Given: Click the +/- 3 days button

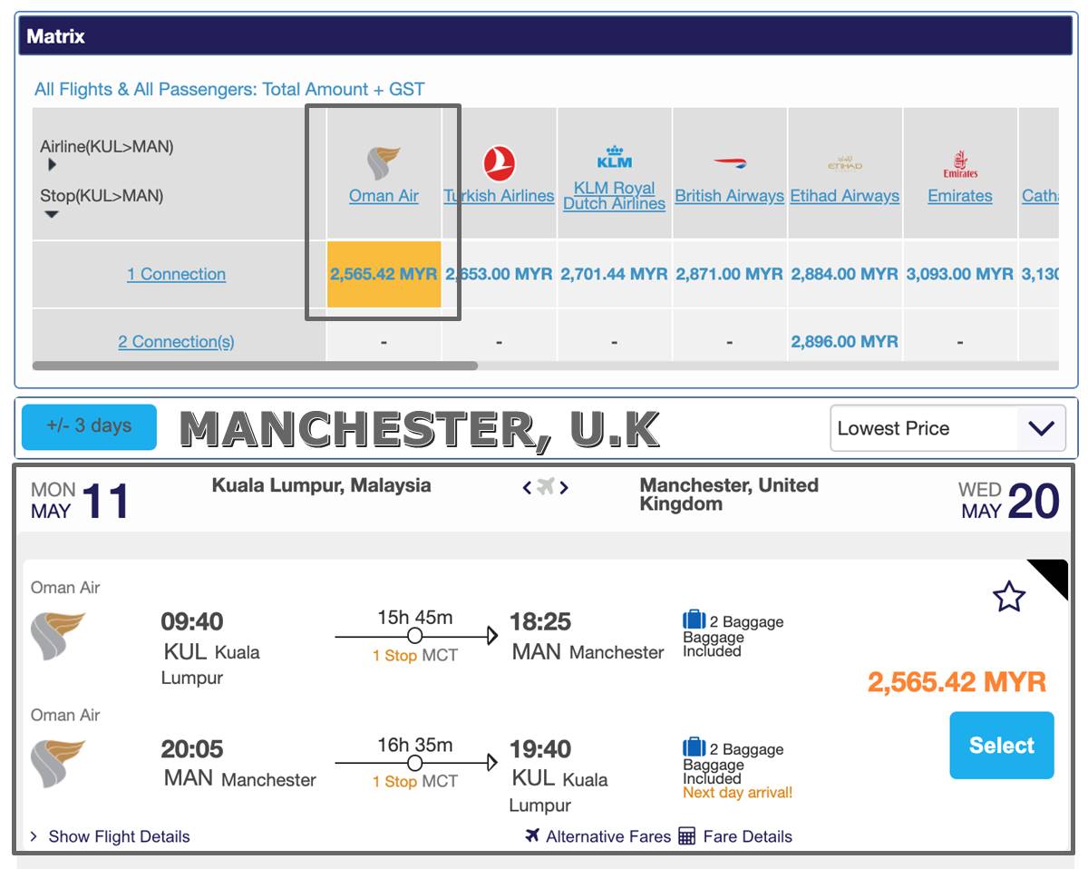Looking at the screenshot, I should (89, 426).
